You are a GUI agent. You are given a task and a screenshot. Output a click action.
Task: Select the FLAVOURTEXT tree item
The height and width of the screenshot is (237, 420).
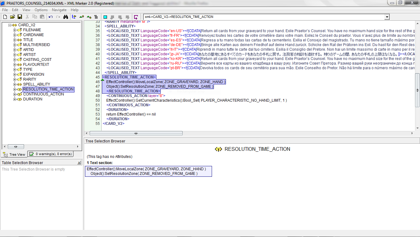tap(36, 65)
